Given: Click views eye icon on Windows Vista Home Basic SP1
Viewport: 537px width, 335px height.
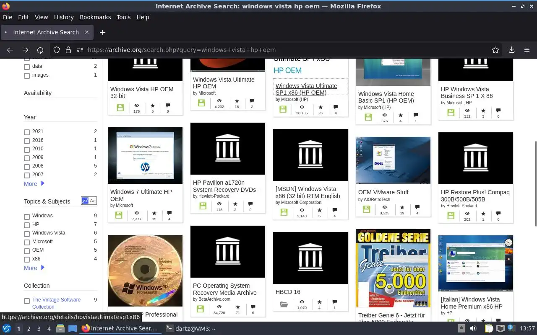Looking at the screenshot, I should point(384,115).
